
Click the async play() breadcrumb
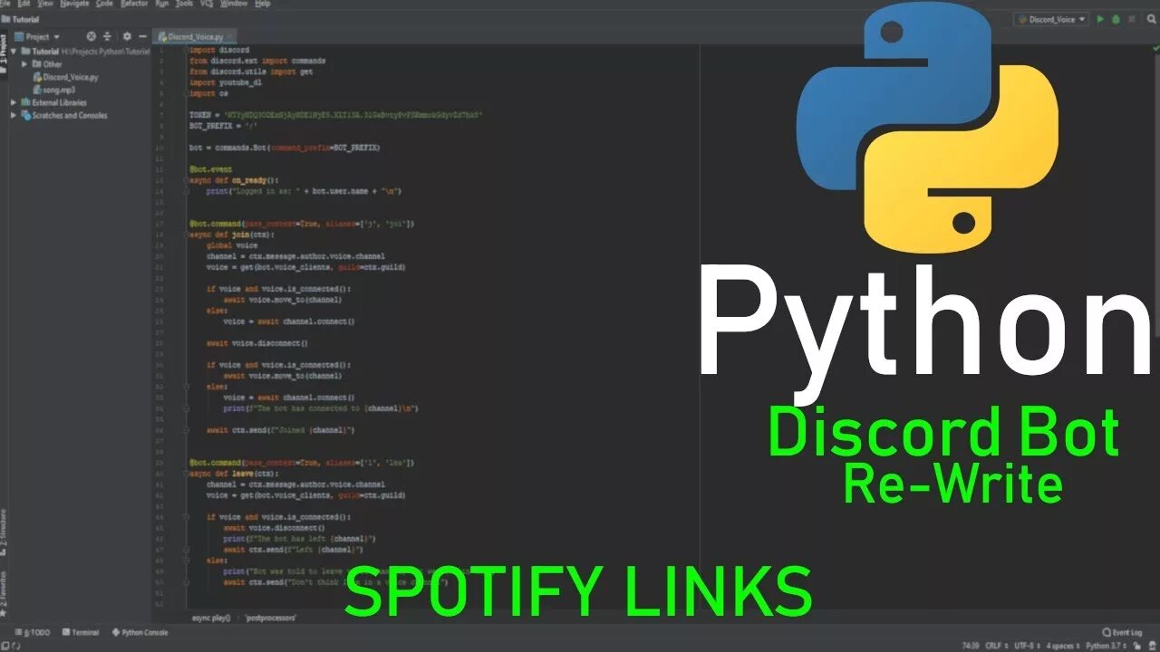[211, 617]
